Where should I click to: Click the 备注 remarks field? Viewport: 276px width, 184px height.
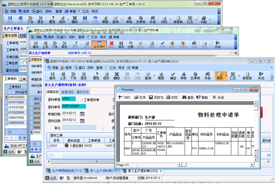pyautogui.click(x=79, y=127)
